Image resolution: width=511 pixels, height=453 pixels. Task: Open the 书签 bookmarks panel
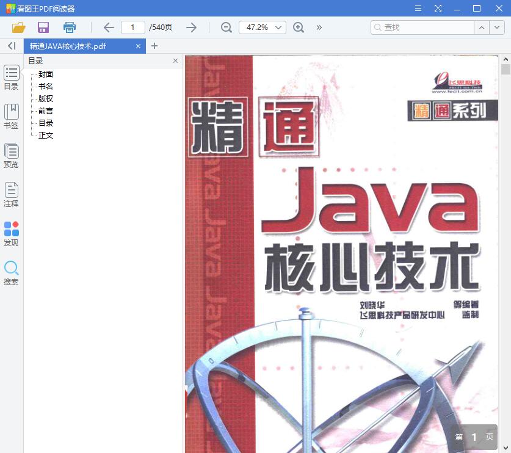pyautogui.click(x=12, y=117)
